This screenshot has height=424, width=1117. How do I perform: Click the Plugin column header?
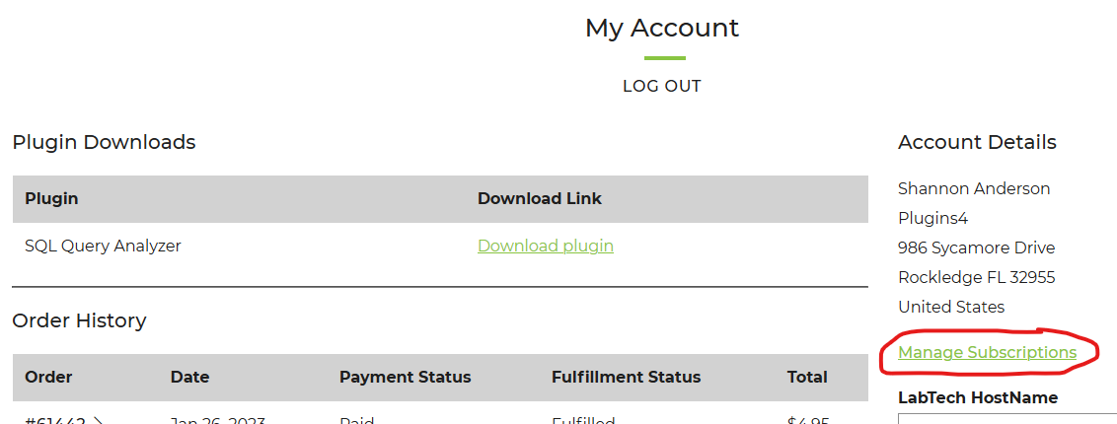click(x=51, y=198)
